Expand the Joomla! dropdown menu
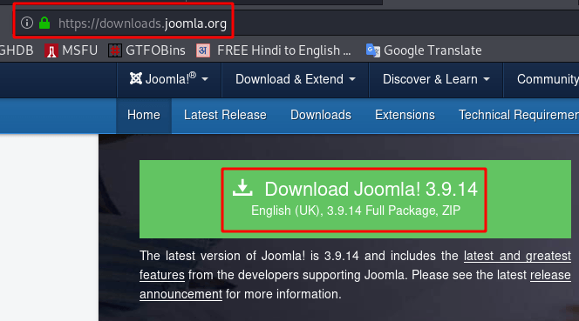579x321 pixels. pos(169,79)
